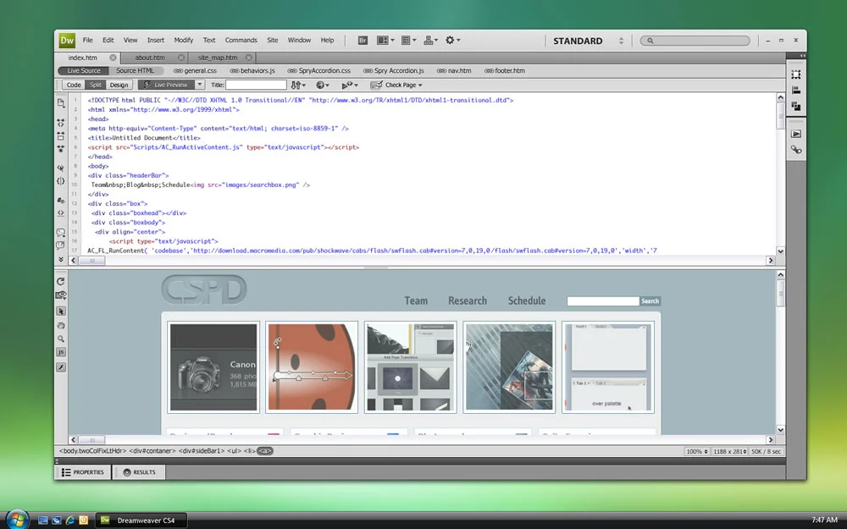Open the Site menu

pyautogui.click(x=272, y=41)
